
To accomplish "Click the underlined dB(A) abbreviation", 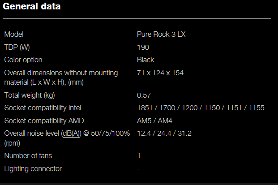I will pyautogui.click(x=71, y=133).
